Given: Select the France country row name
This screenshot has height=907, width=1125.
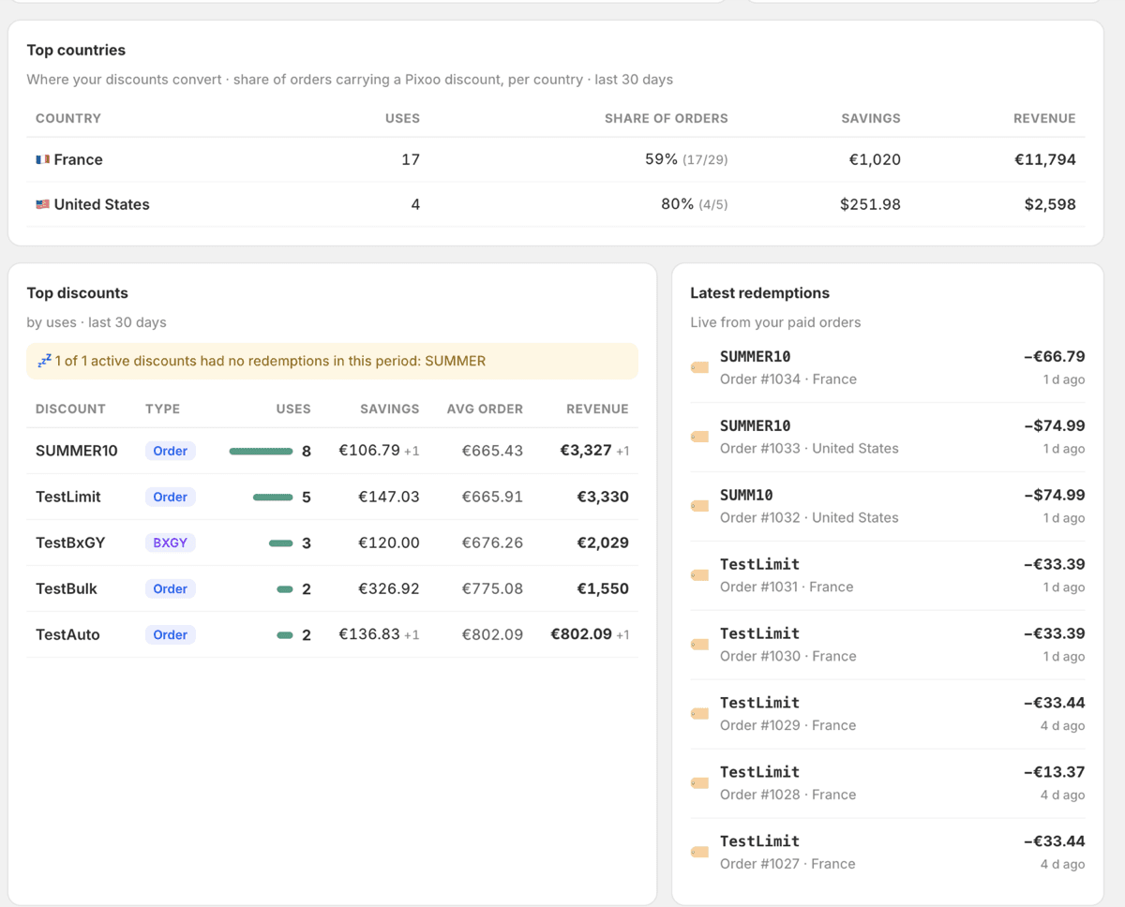Looking at the screenshot, I should [x=79, y=160].
